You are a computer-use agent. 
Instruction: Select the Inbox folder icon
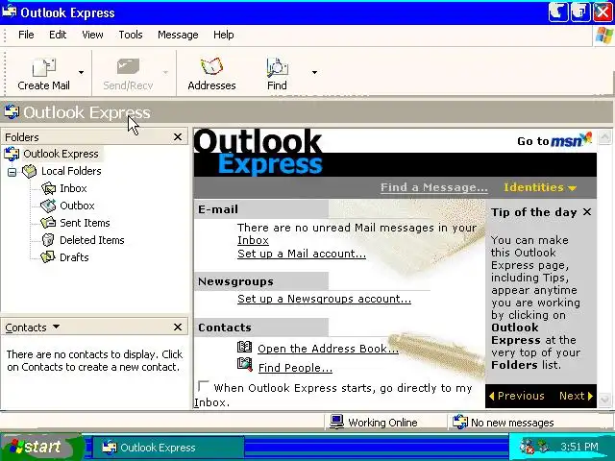[x=49, y=188]
